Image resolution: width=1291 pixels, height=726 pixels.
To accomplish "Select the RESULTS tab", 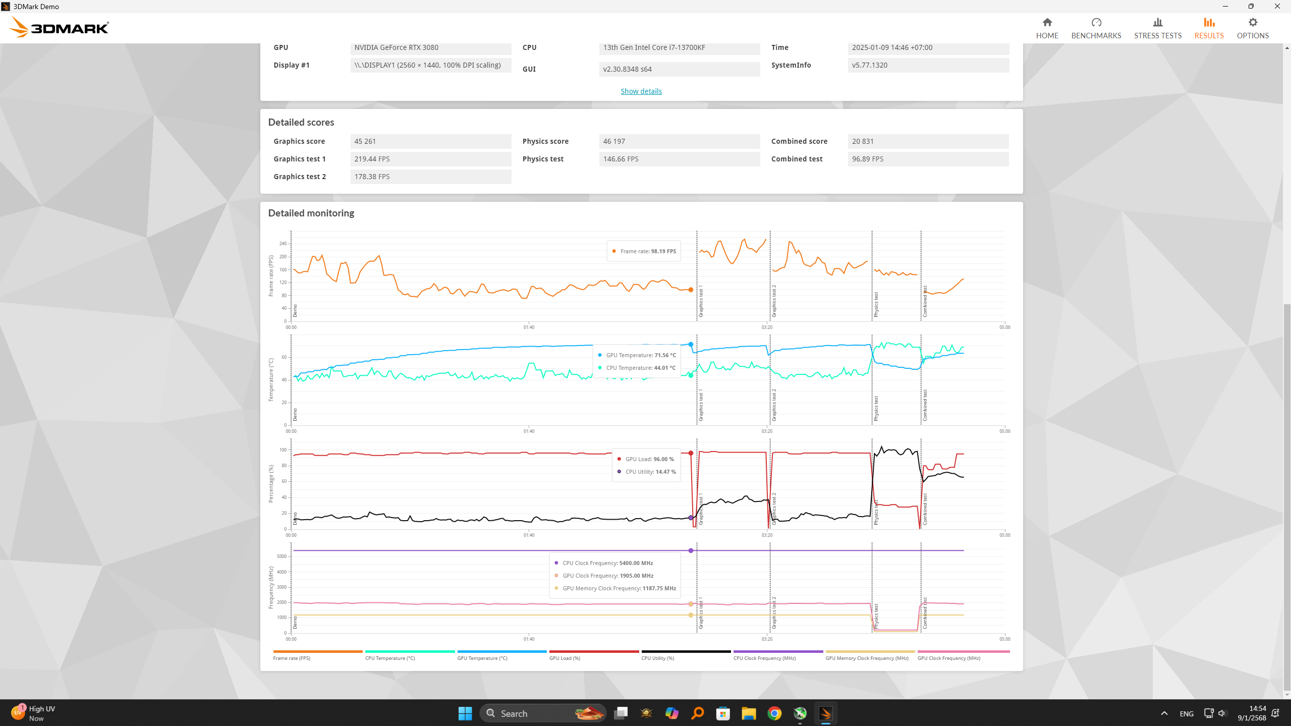I will coord(1209,28).
